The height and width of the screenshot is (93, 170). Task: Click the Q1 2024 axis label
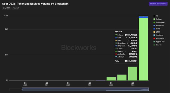click(x=46, y=84)
